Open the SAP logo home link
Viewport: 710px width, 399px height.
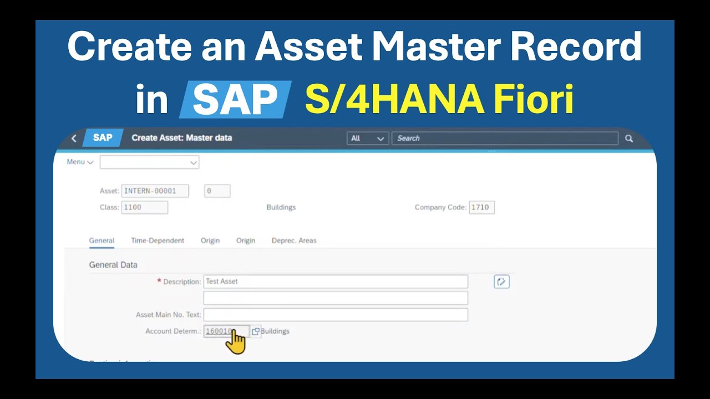pyautogui.click(x=103, y=138)
